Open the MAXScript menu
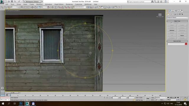 click(x=88, y=4)
